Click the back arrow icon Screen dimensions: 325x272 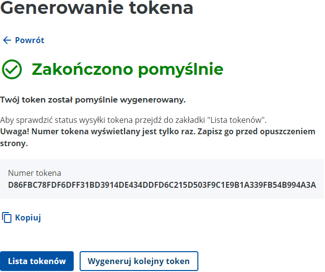6,41
